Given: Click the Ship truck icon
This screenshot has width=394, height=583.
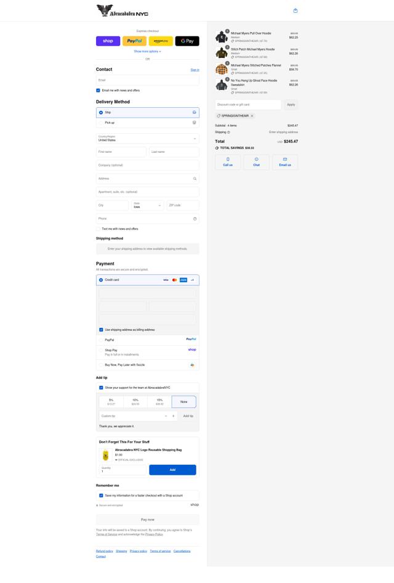Looking at the screenshot, I should pyautogui.click(x=194, y=112).
